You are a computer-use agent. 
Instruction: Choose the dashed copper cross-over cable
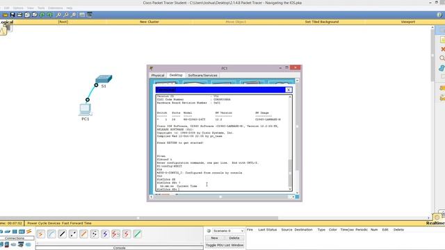[x=73, y=234]
